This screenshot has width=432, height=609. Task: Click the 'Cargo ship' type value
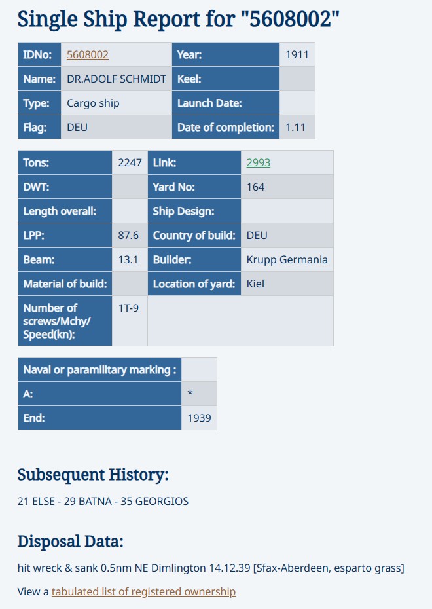pyautogui.click(x=93, y=103)
